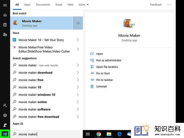The image size is (184, 138).
Task: Expand Movie Maker:Free Video Editor result chevron
Action: tap(78, 49)
